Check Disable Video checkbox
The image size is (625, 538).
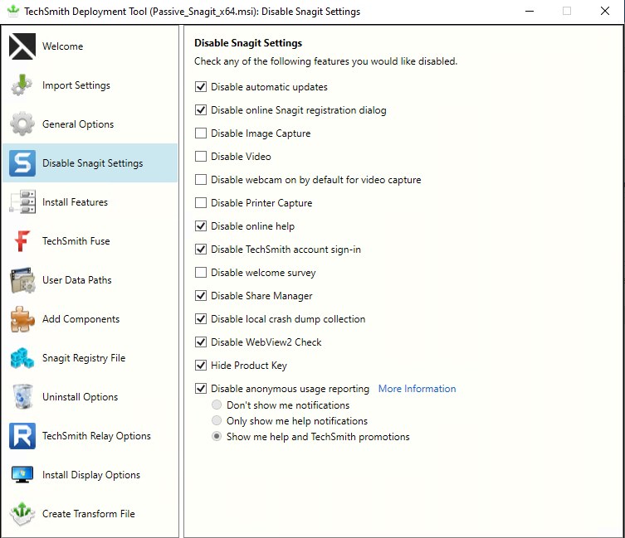[201, 156]
